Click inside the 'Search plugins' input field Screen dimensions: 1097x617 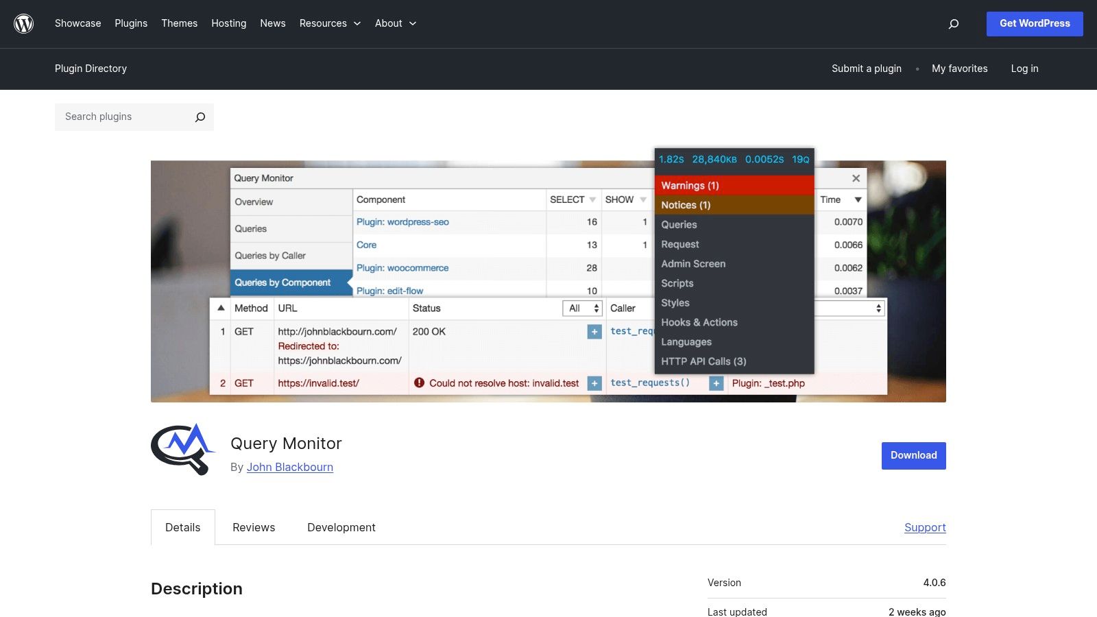pos(117,117)
